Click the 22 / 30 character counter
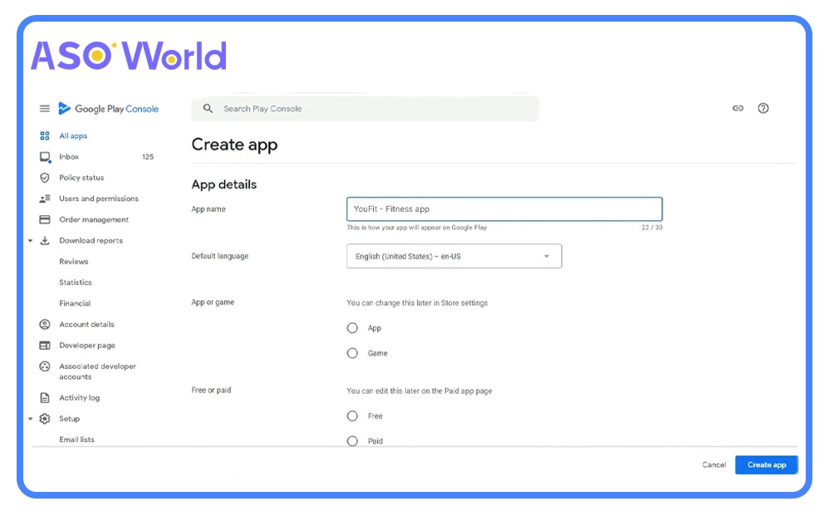 tap(652, 228)
